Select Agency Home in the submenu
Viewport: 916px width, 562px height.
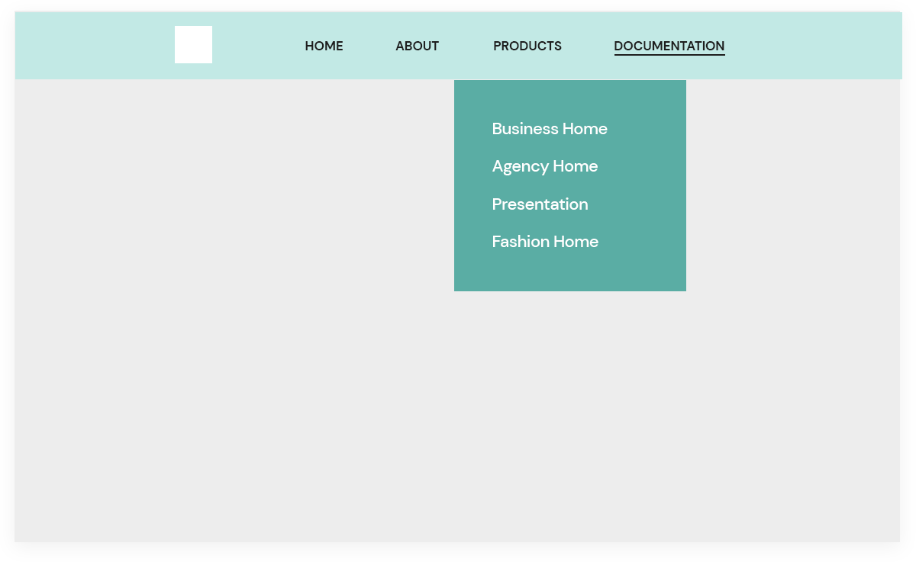tap(544, 166)
